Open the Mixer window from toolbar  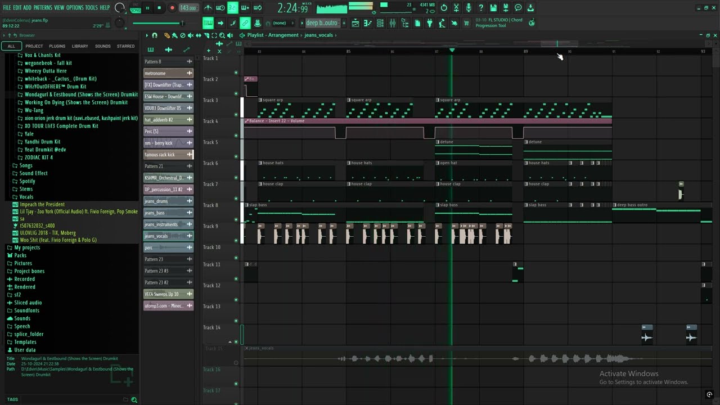pos(393,23)
